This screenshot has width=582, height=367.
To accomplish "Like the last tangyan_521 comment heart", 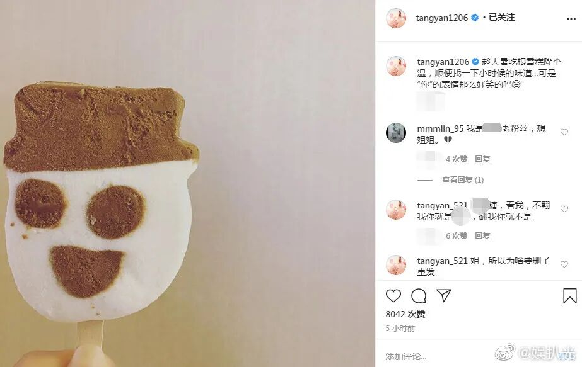I will coord(564,264).
